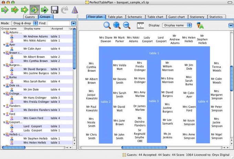Open the Guest chart tab
The height and width of the screenshot is (159, 234).
(x=177, y=17)
